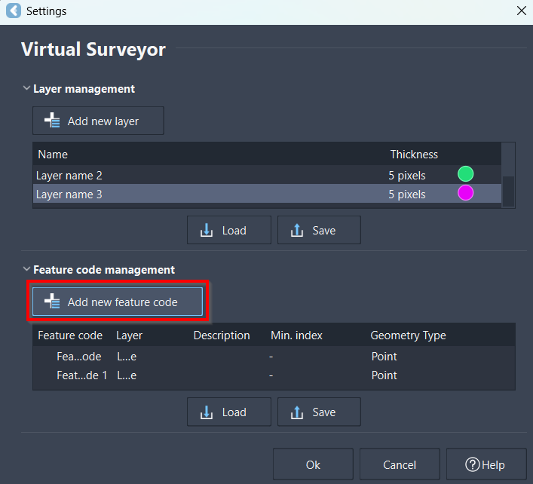Save feature codes with lower Save button
This screenshot has height=484, width=533.
coord(319,412)
